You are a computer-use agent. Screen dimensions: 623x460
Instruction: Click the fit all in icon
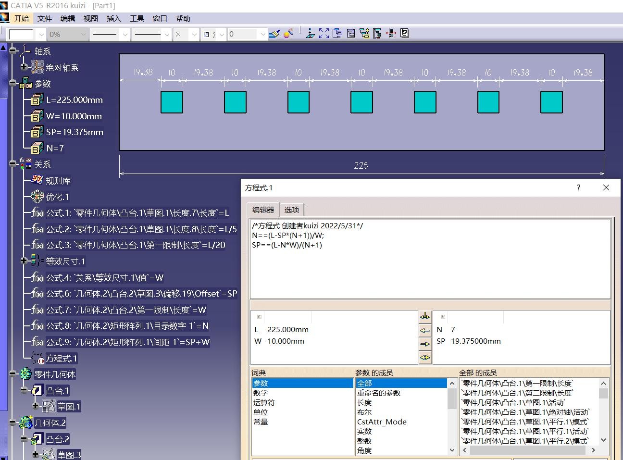pyautogui.click(x=324, y=34)
